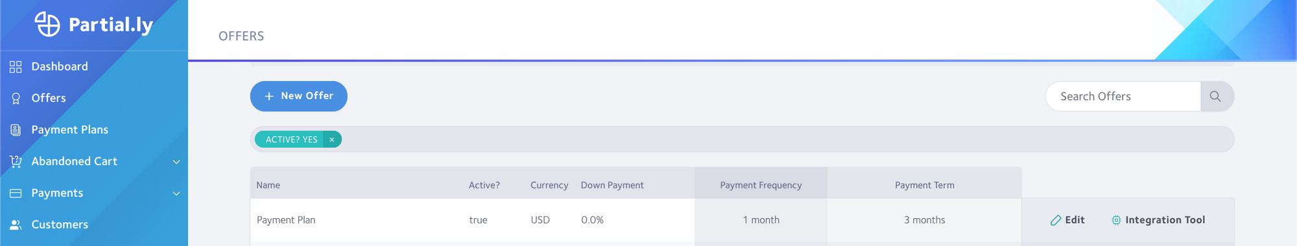Viewport: 1297px width, 246px height.
Task: Click the magnifying glass search icon
Action: pyautogui.click(x=1215, y=96)
